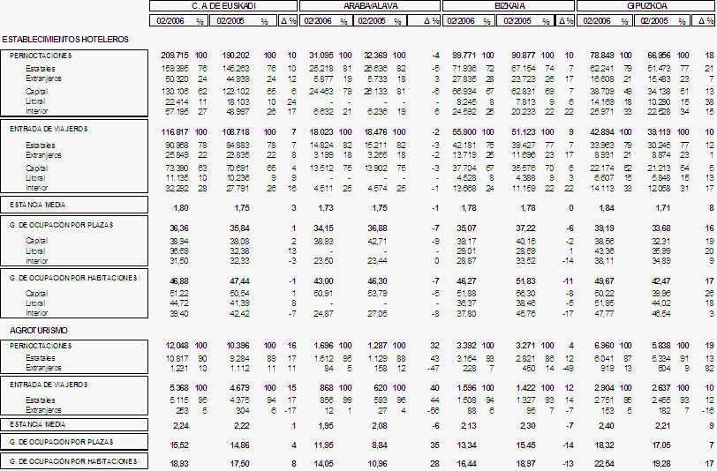Screen dimensions: 717x471
Task: Click the C. A DE EUSKADI column header
Action: coord(223,6)
